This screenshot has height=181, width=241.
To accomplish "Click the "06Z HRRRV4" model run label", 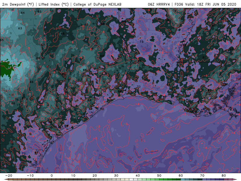I will point(159,4).
